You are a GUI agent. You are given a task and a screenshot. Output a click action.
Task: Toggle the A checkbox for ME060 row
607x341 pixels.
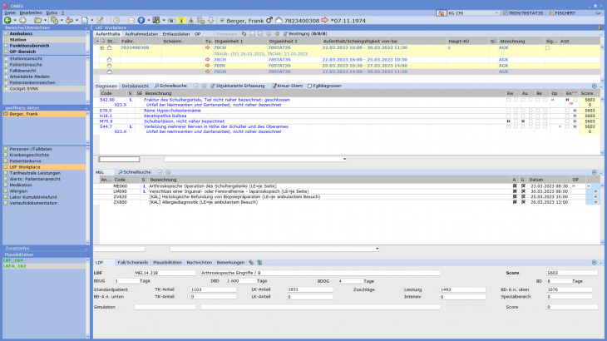[515, 186]
